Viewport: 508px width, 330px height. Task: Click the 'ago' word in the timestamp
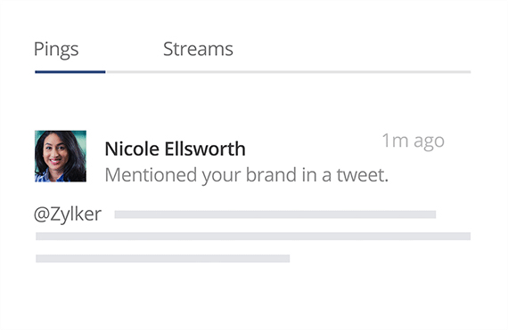(429, 142)
